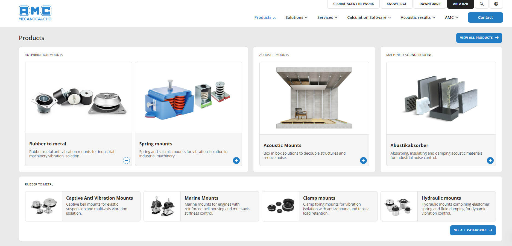The width and height of the screenshot is (512, 246).
Task: Select the Acoustic Mounts heading
Action: (x=282, y=145)
